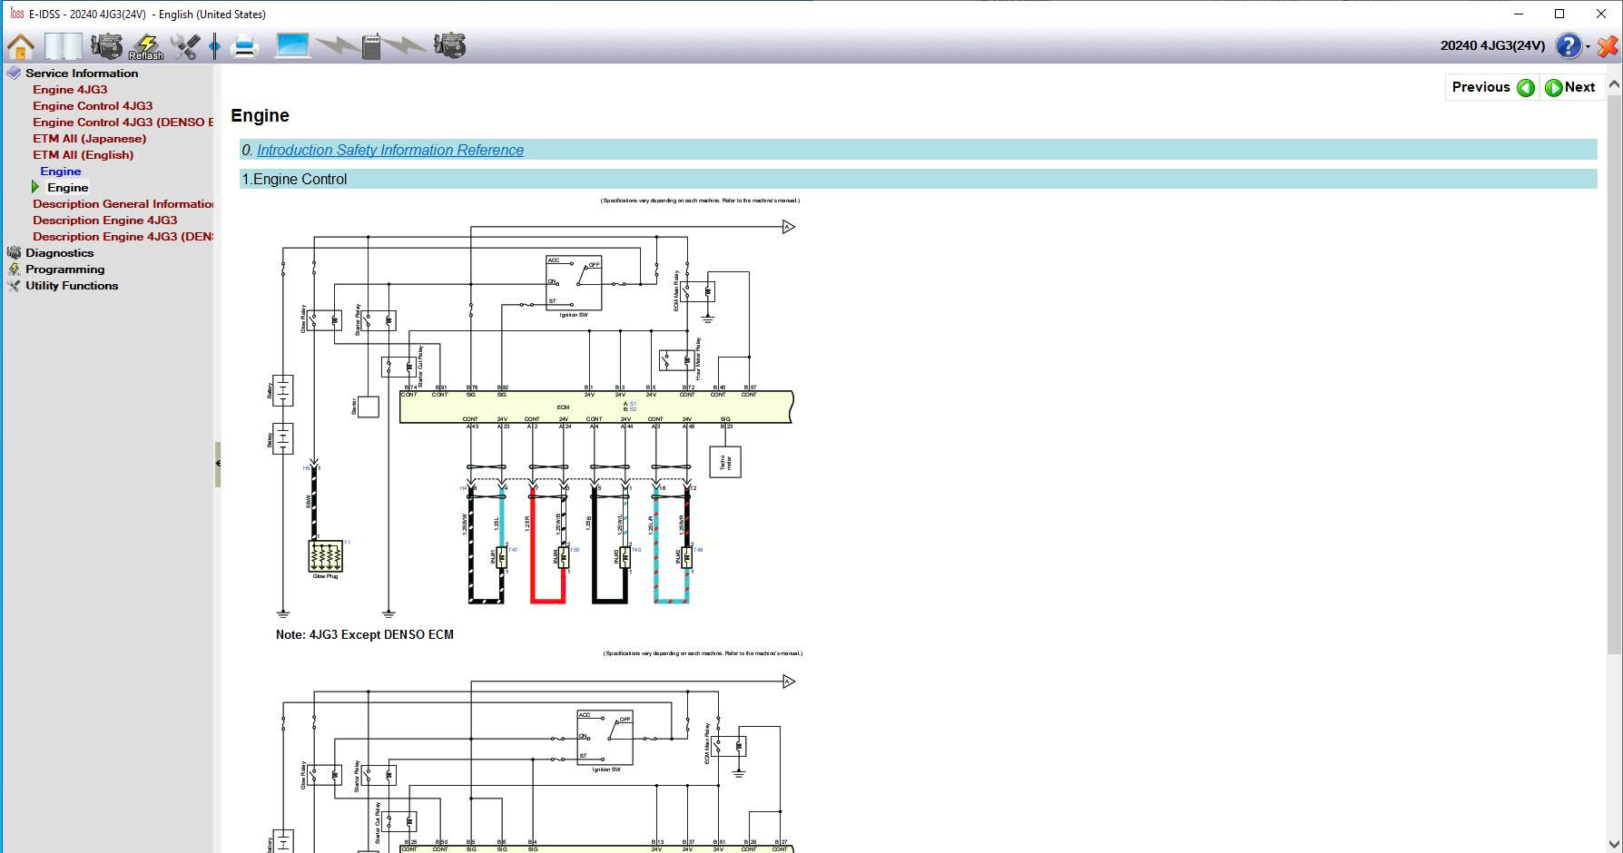Click the vertical scrollbar's up arrow
This screenshot has width=1623, height=853.
coord(1613,84)
